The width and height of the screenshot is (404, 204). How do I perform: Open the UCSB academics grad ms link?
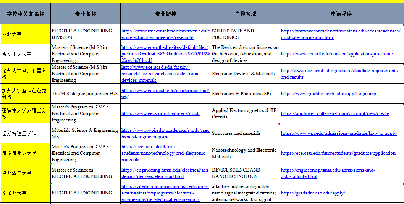[x=165, y=94]
